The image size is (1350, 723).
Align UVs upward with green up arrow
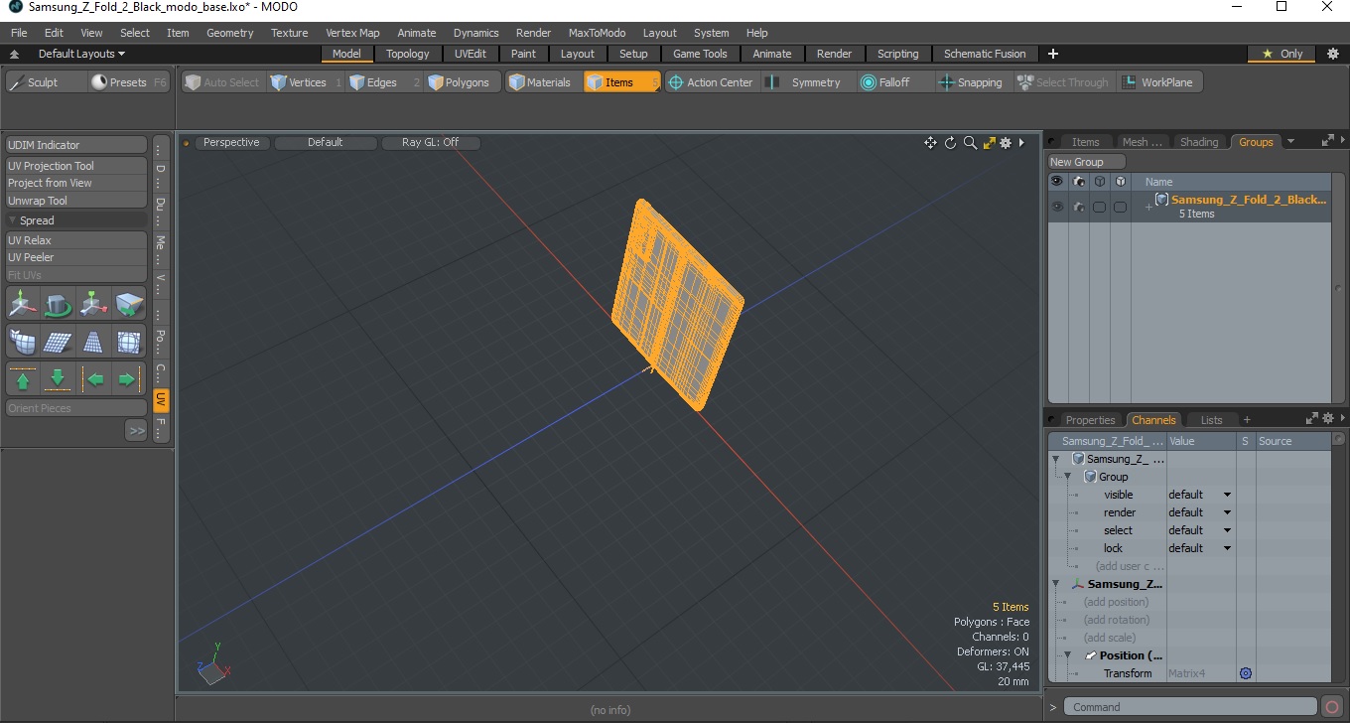pyautogui.click(x=23, y=379)
